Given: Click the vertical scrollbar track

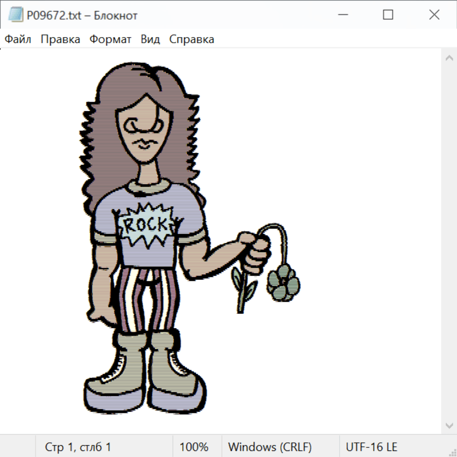Looking at the screenshot, I should coord(449,242).
